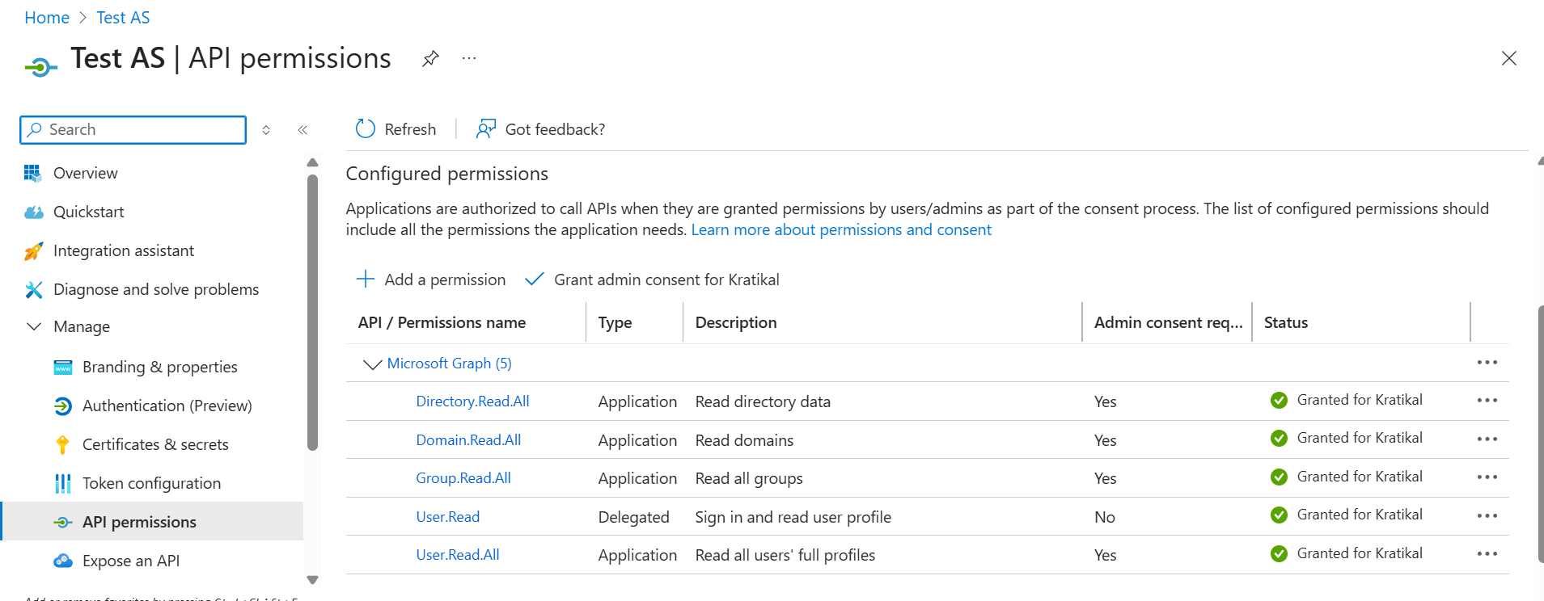Click the Refresh icon in the toolbar

pos(366,129)
